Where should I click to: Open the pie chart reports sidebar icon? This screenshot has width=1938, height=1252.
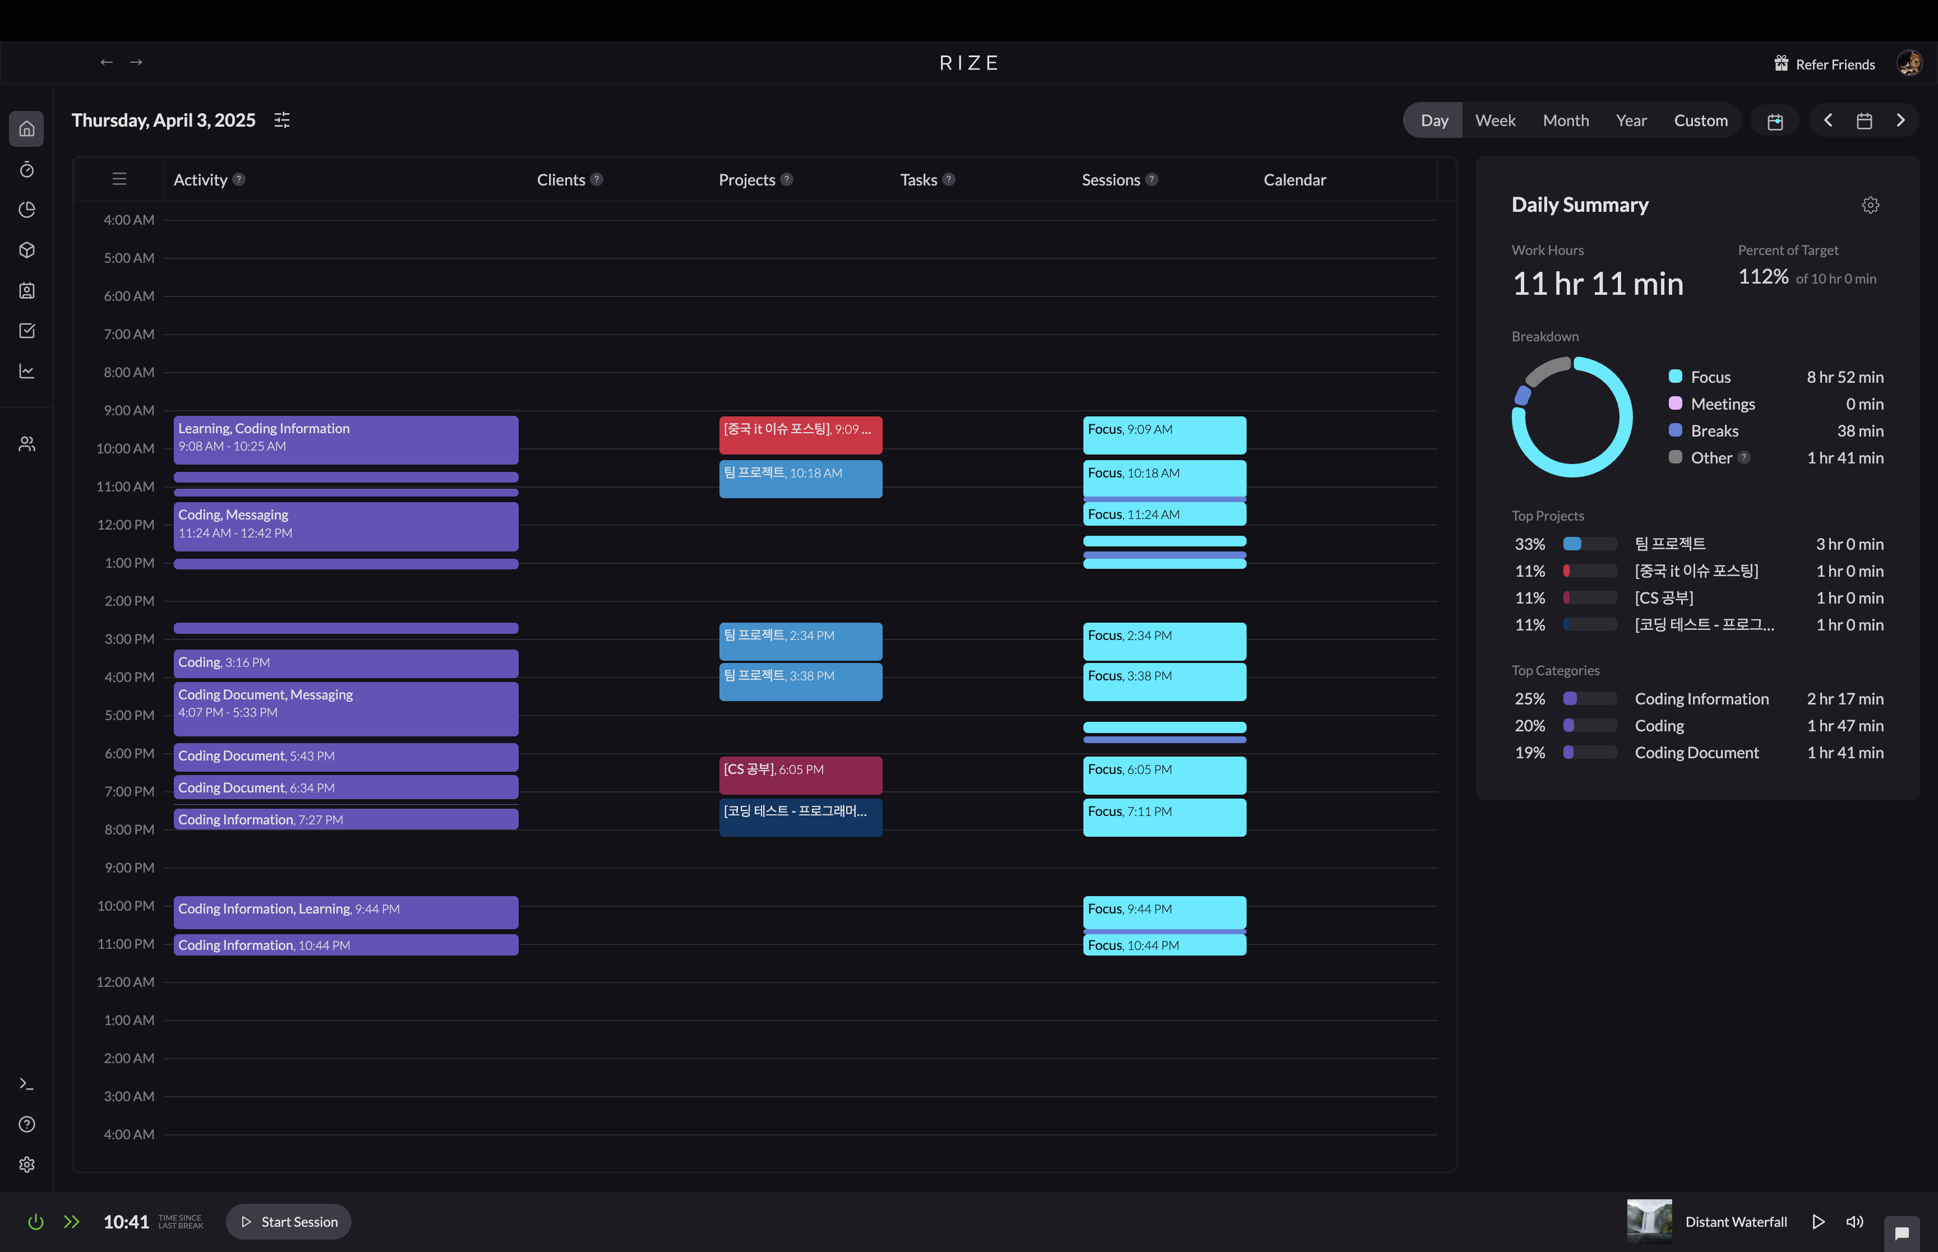coord(27,210)
